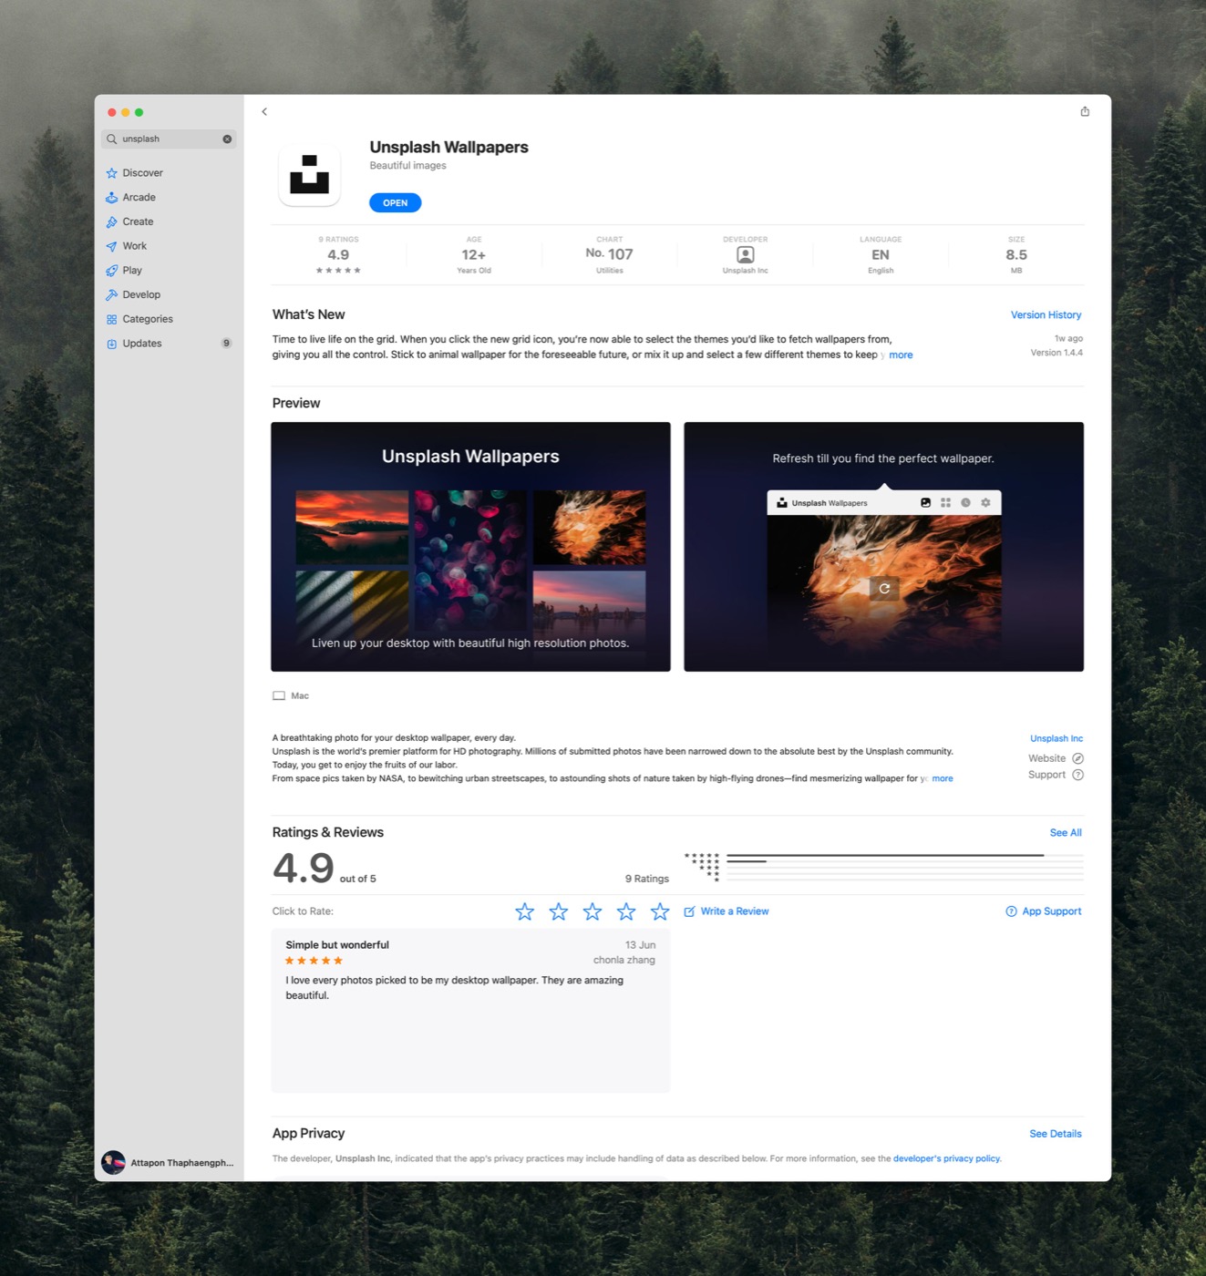
Task: Click the back chevron arrow
Action: pos(264,112)
